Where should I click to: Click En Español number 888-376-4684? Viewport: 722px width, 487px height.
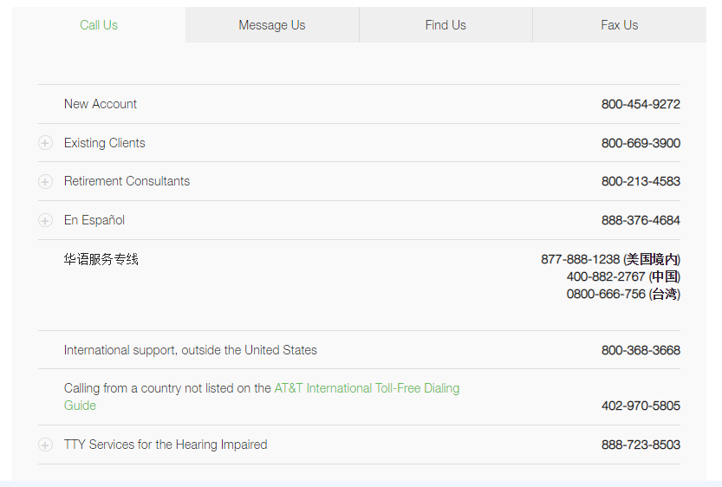(641, 220)
